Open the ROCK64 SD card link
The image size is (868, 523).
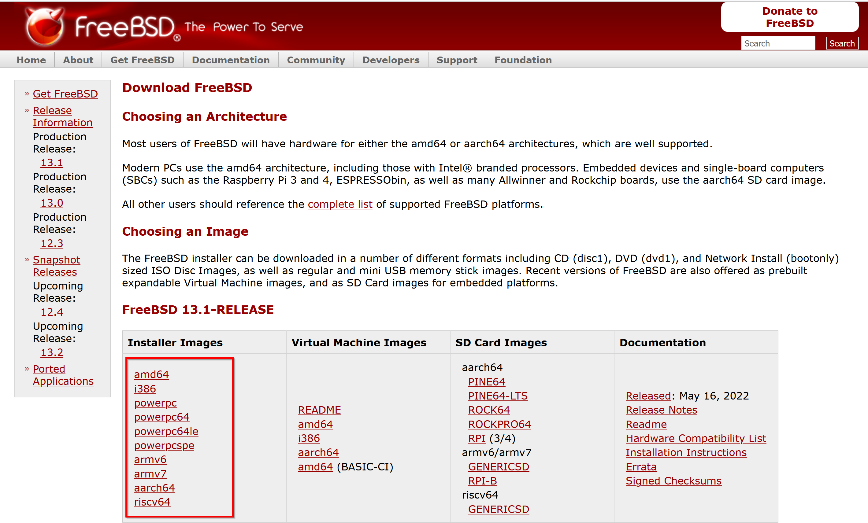coord(489,410)
